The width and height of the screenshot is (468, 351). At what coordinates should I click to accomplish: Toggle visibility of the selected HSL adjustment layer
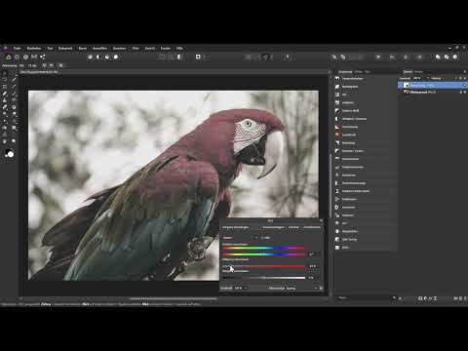click(465, 86)
